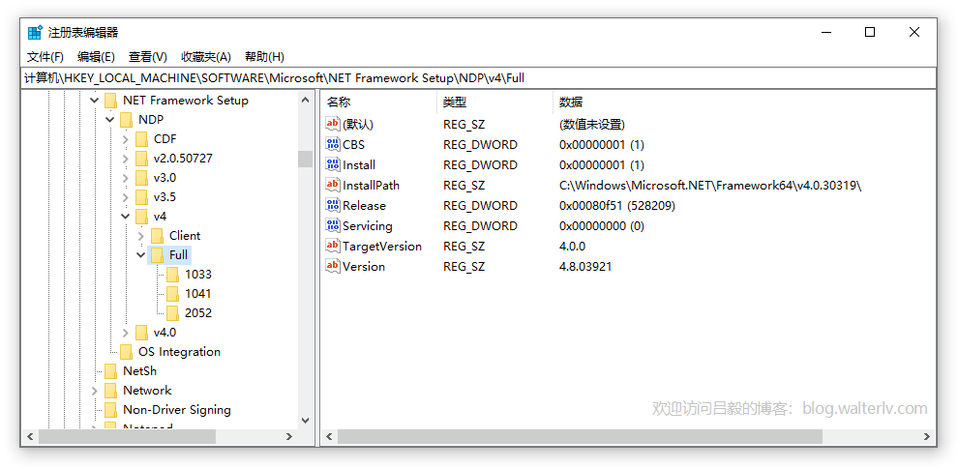
Task: Click the DWORD icon next to Servicing
Action: [334, 226]
